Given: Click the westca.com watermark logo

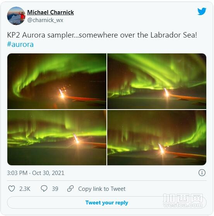Looking at the screenshot, I should pos(183,201).
